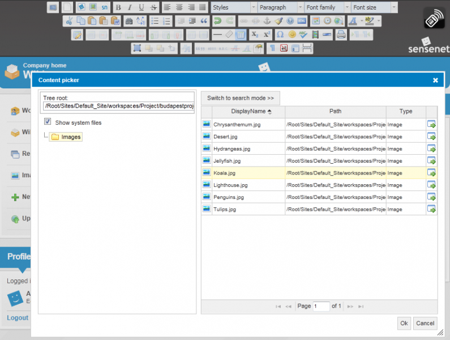Click the Copy icon in toolbar
Screen dimensions: 450x340
click(80, 21)
